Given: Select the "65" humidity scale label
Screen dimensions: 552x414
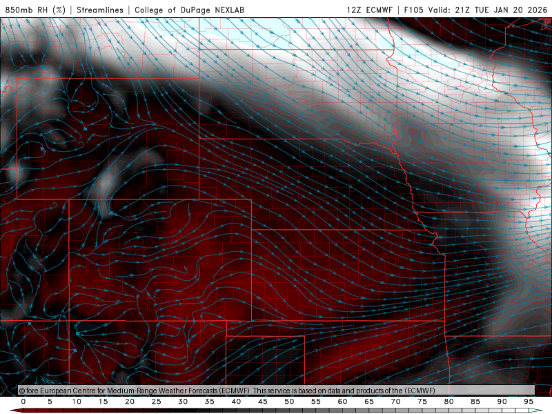Looking at the screenshot, I should coord(369,402).
